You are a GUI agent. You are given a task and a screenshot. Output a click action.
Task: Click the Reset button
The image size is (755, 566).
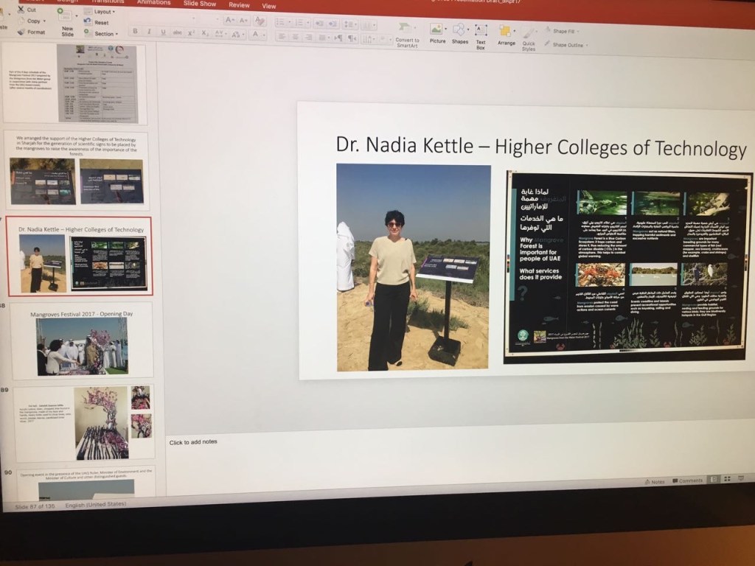(x=101, y=23)
